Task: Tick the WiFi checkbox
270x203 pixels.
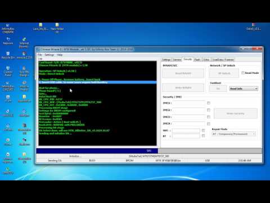Action: [x=203, y=130]
